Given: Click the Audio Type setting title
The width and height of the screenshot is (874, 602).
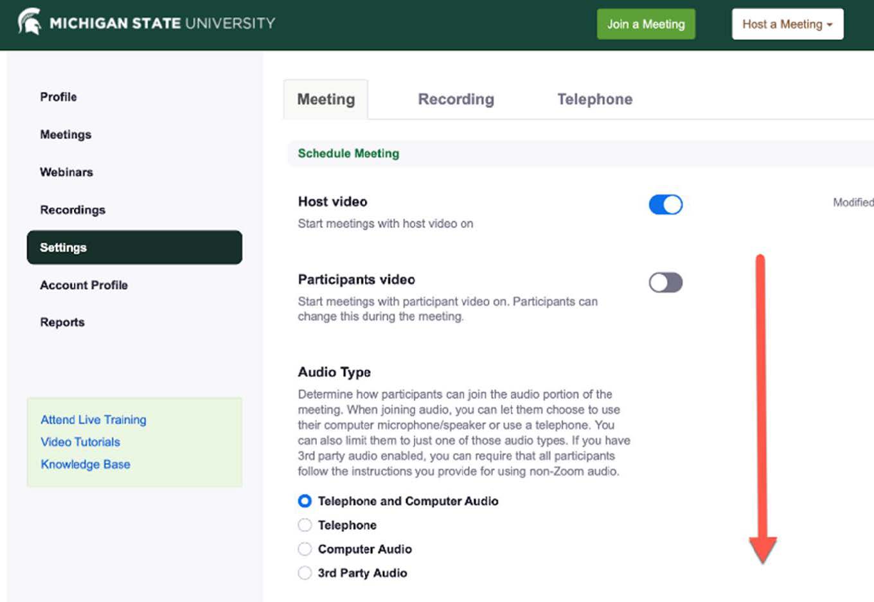Looking at the screenshot, I should pyautogui.click(x=334, y=372).
